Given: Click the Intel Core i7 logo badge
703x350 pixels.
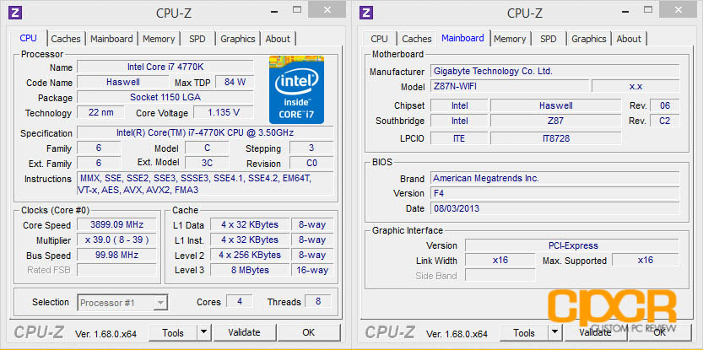Looking at the screenshot, I should [x=296, y=89].
